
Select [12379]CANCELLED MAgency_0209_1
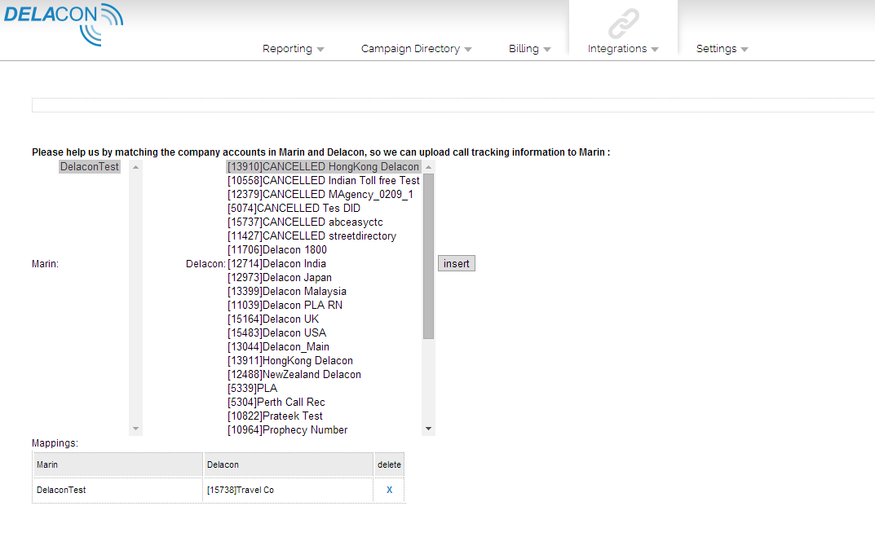(324, 194)
